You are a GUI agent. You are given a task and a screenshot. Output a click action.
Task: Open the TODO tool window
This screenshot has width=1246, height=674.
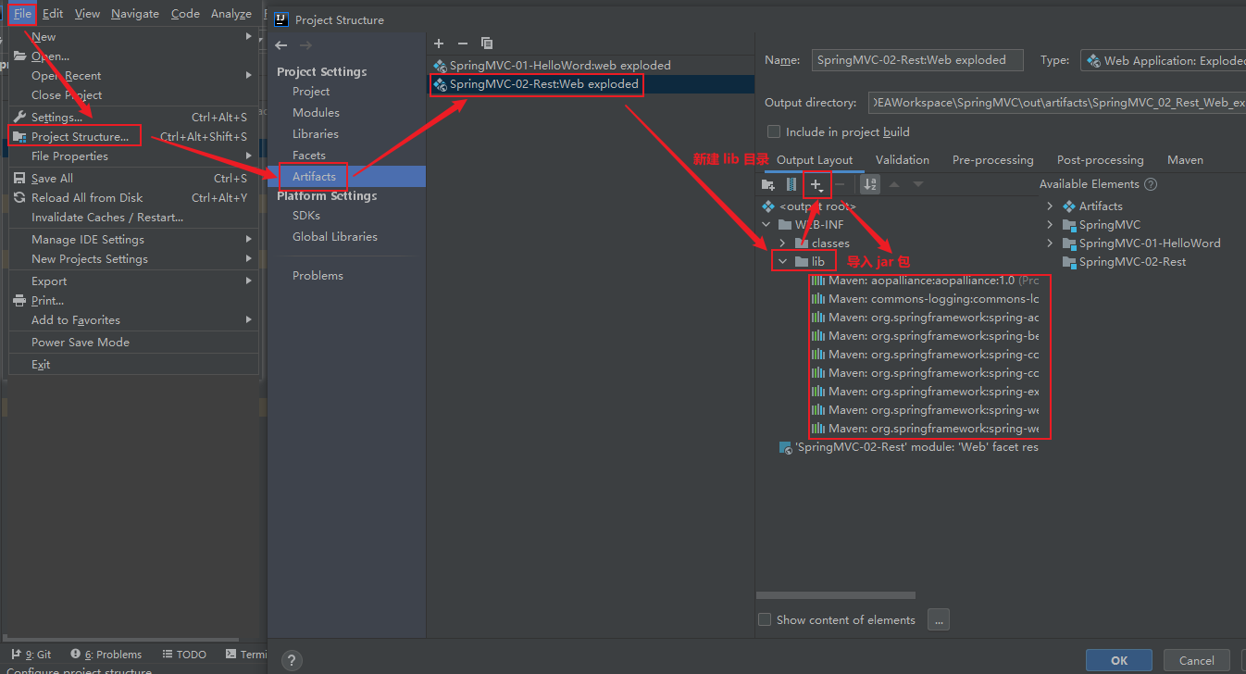tap(184, 654)
